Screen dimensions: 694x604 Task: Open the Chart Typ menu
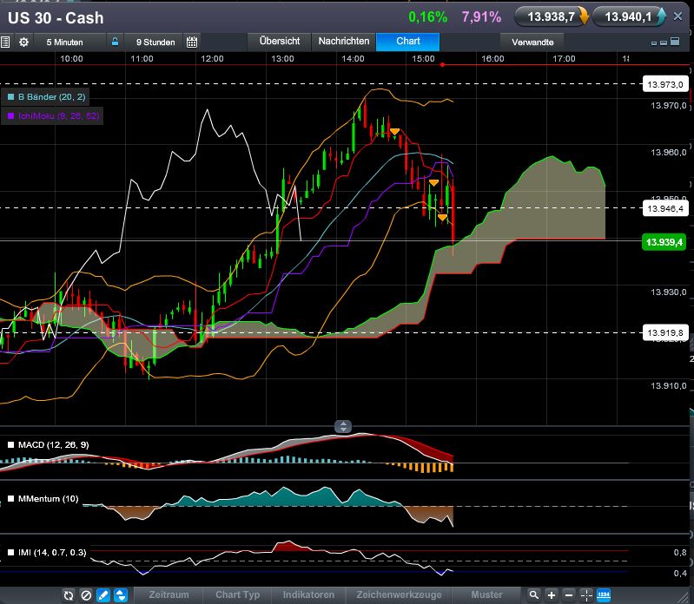(x=238, y=594)
